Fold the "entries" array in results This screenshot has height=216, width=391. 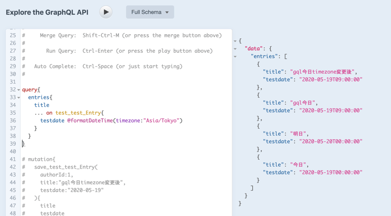click(235, 57)
